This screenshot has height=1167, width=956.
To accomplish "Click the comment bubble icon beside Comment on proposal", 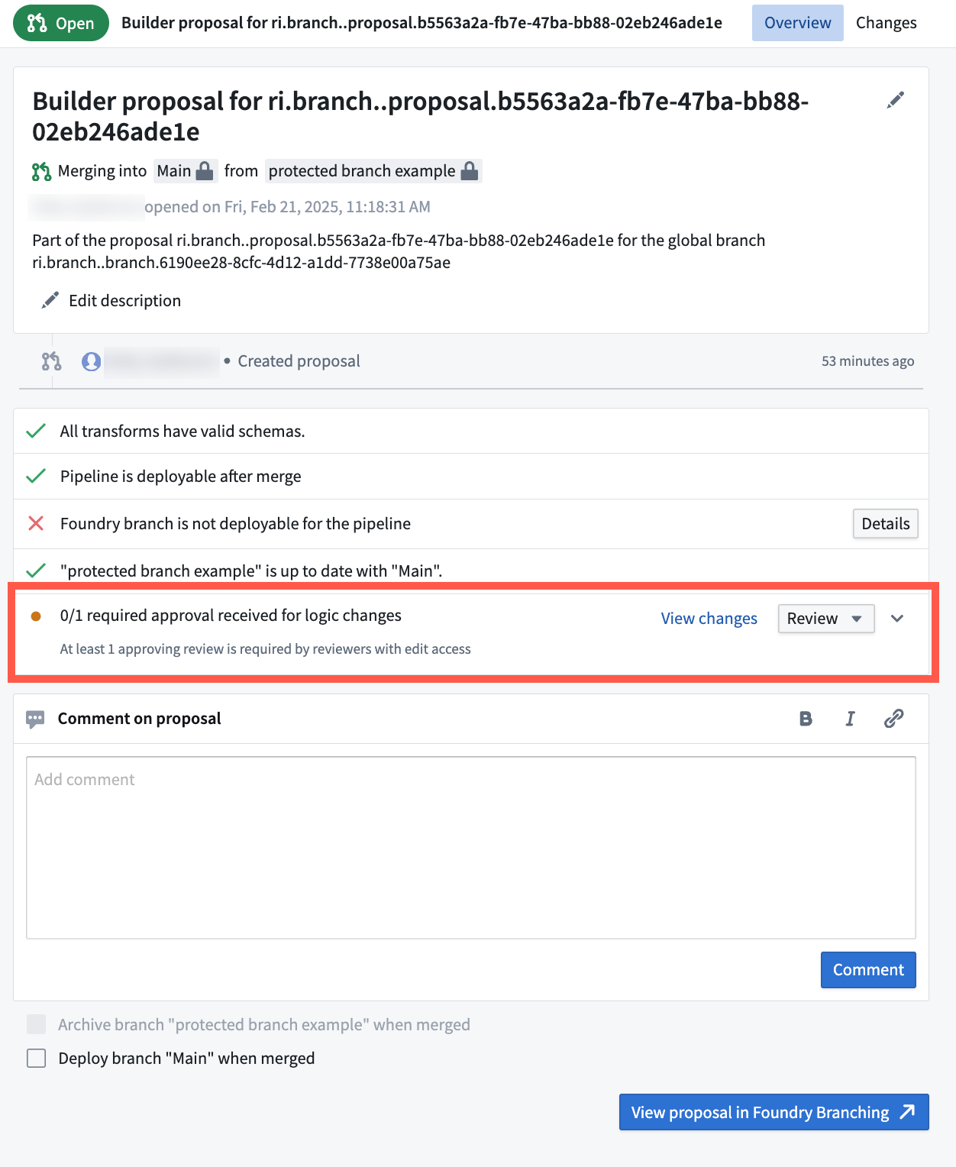I will tap(35, 719).
